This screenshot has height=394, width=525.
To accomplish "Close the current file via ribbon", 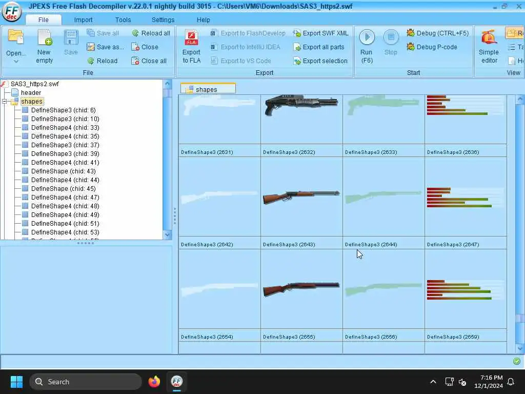I will pyautogui.click(x=145, y=47).
